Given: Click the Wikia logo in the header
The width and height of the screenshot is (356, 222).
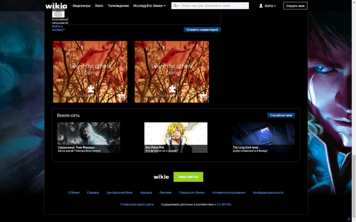Looking at the screenshot, I should point(56,6).
